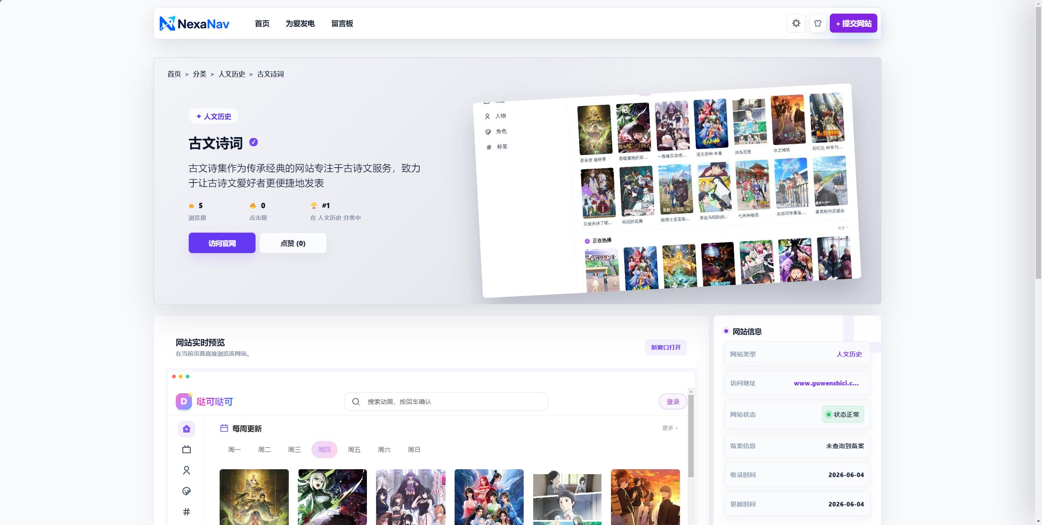Open the 留言板 nav menu item
Image resolution: width=1042 pixels, height=525 pixels.
click(342, 24)
